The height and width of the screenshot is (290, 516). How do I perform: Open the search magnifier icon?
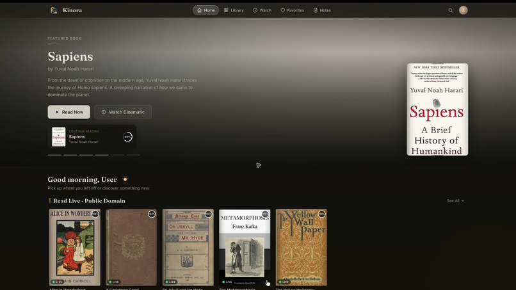(450, 10)
